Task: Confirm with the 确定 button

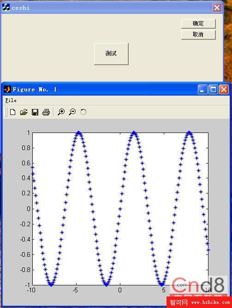Action: (198, 24)
